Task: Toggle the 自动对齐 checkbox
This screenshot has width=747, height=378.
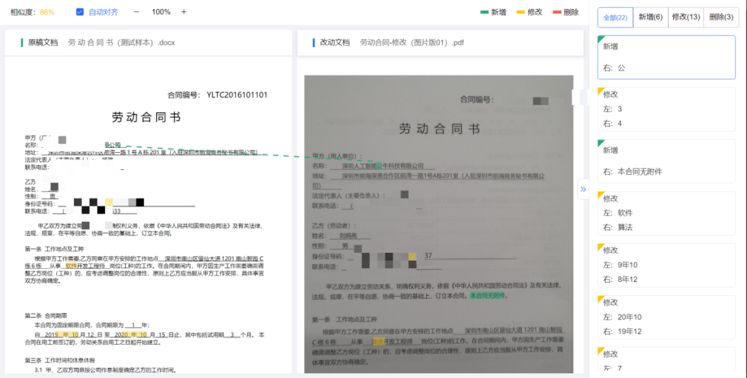Action: [x=80, y=12]
